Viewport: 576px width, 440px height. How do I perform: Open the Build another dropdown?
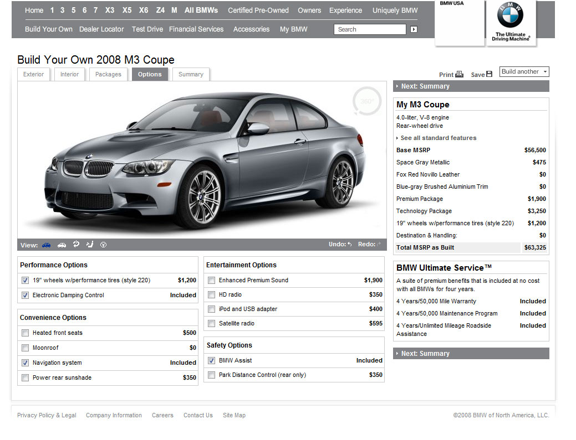(524, 71)
